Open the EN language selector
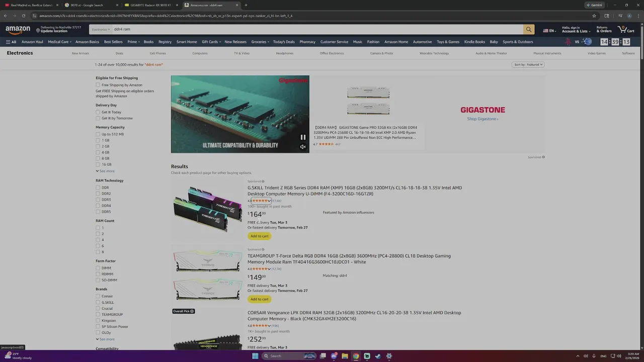Screen dimensions: 644x362 click(x=549, y=30)
